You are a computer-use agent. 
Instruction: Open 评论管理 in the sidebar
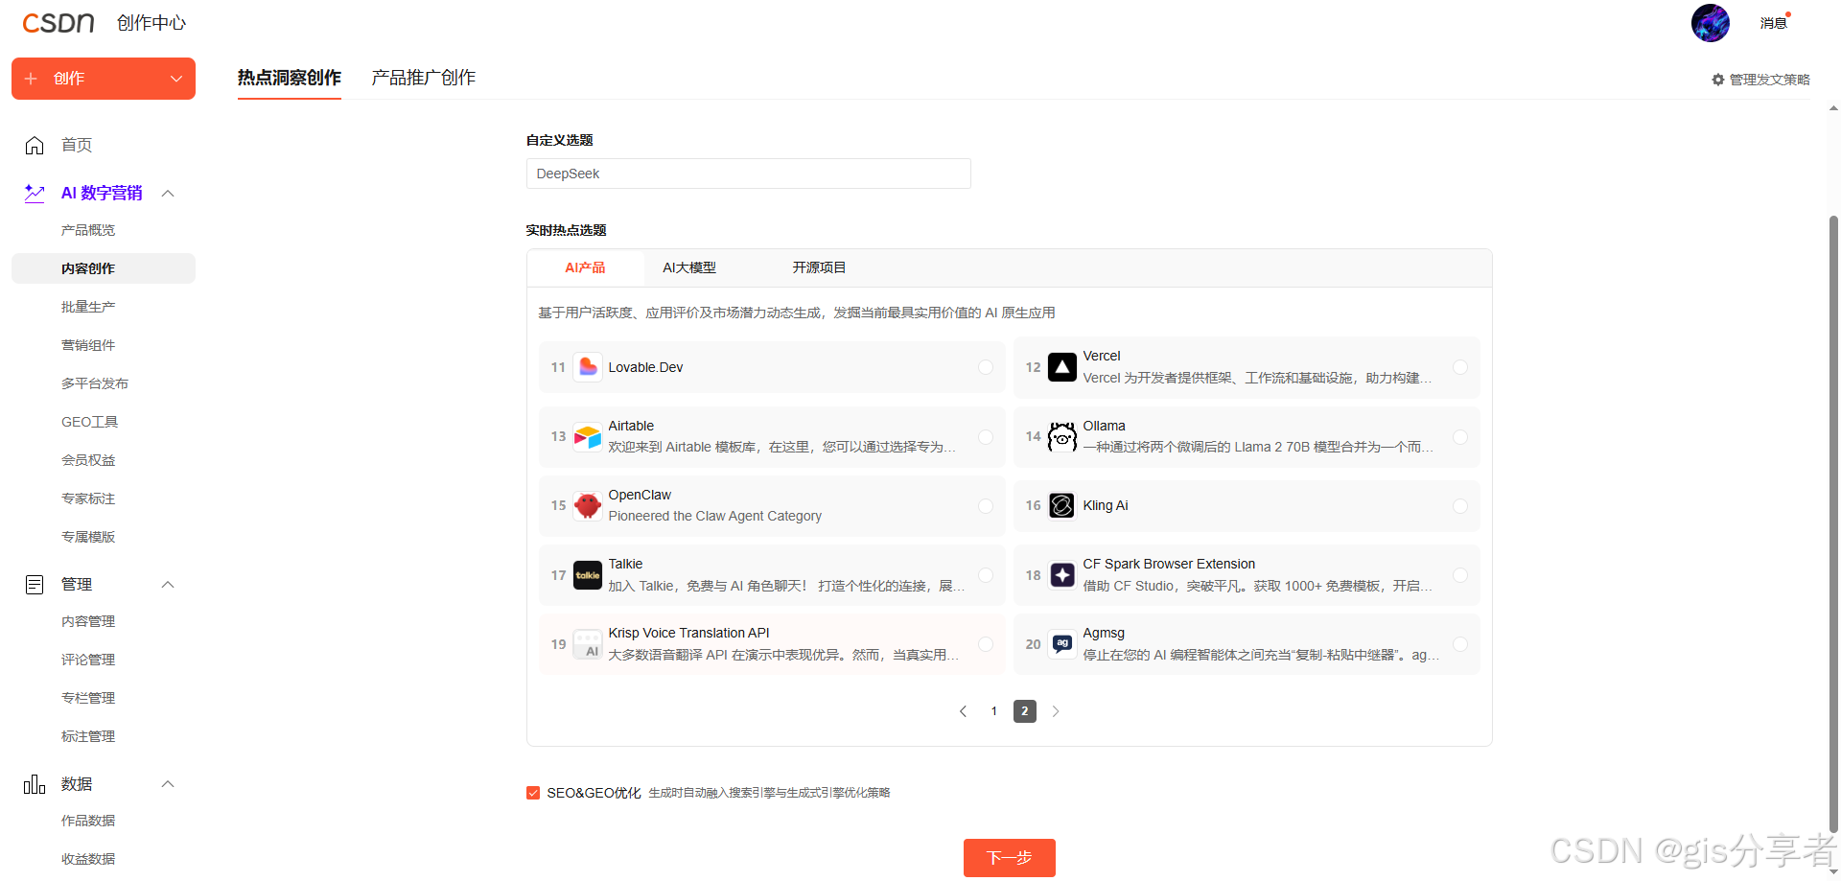point(88,660)
